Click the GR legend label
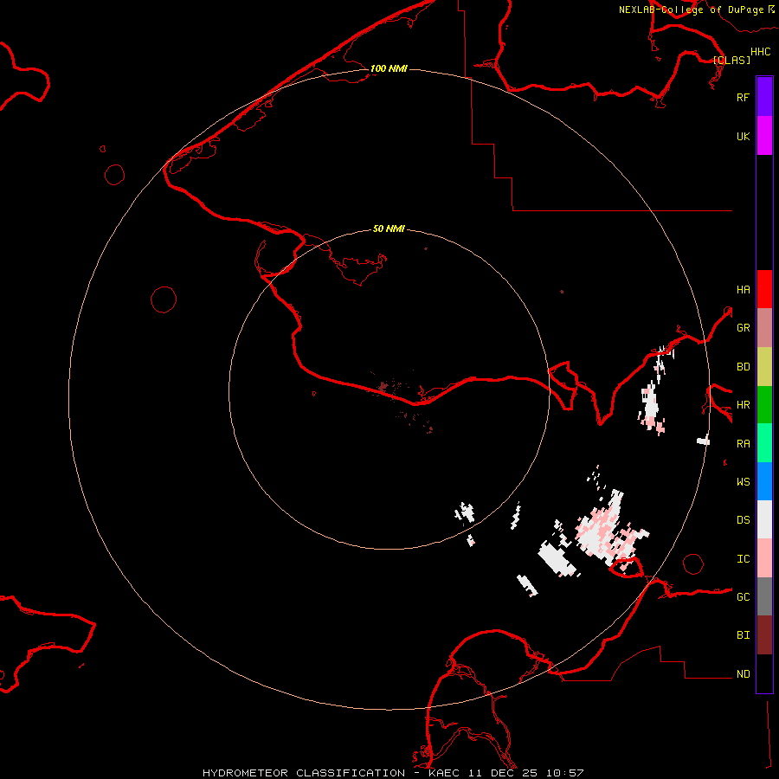 (743, 328)
